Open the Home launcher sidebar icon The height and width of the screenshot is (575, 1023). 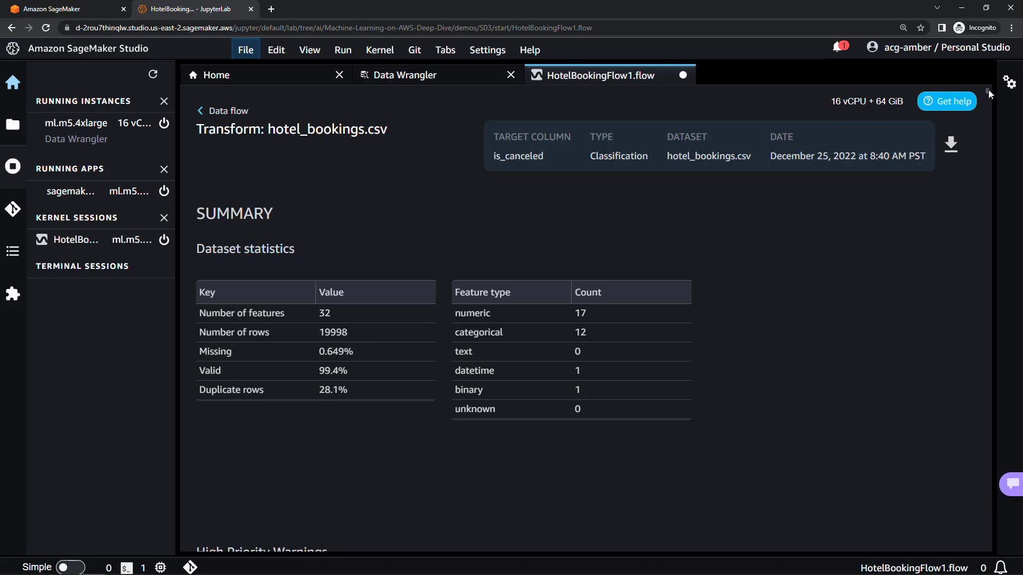click(x=13, y=83)
